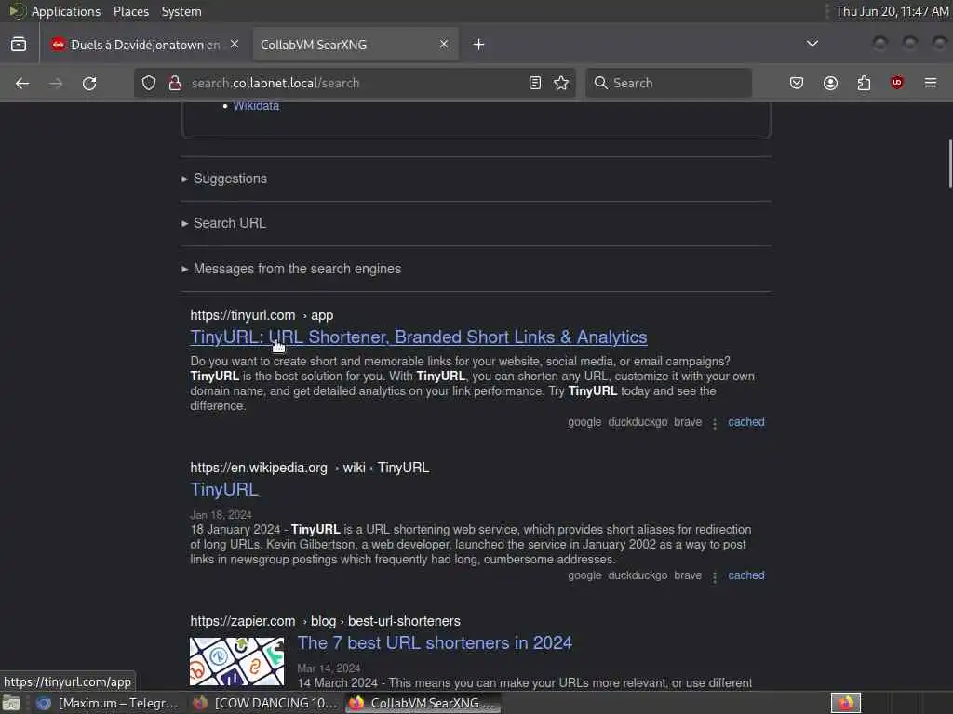Viewport: 953px width, 714px height.
Task: Expand the Suggestions section
Action: click(x=230, y=178)
